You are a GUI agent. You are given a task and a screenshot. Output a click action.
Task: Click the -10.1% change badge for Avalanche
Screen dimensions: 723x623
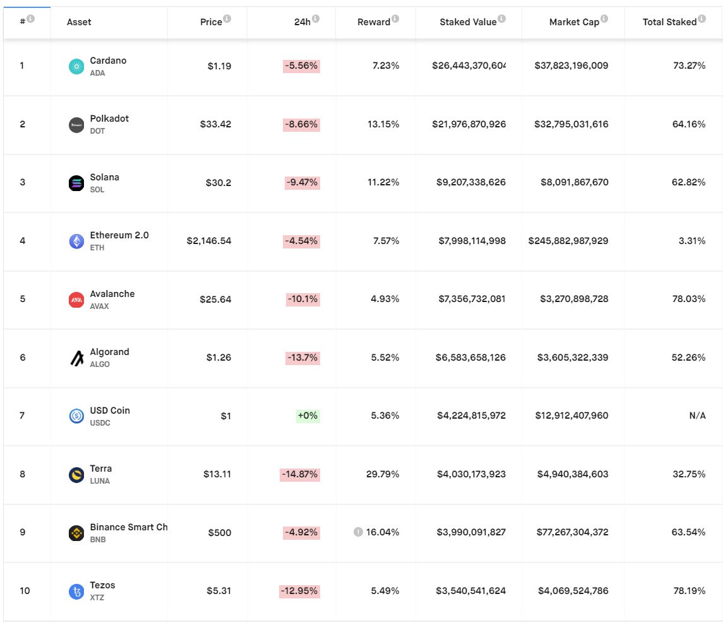point(303,300)
